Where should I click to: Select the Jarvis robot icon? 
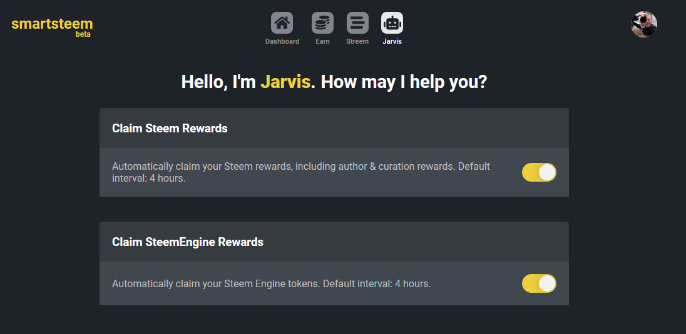(392, 23)
